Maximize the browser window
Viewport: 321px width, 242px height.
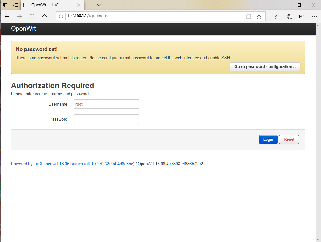click(x=299, y=5)
